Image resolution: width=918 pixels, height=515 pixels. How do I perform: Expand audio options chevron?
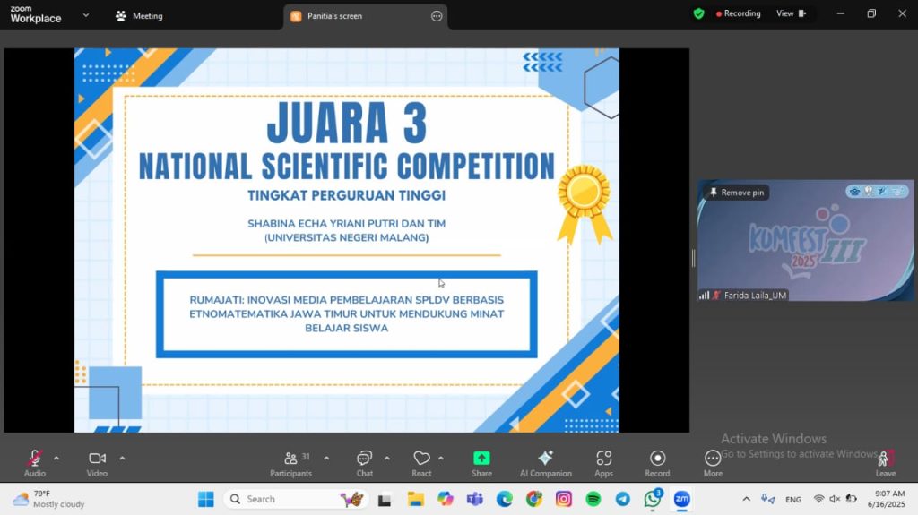pos(56,458)
